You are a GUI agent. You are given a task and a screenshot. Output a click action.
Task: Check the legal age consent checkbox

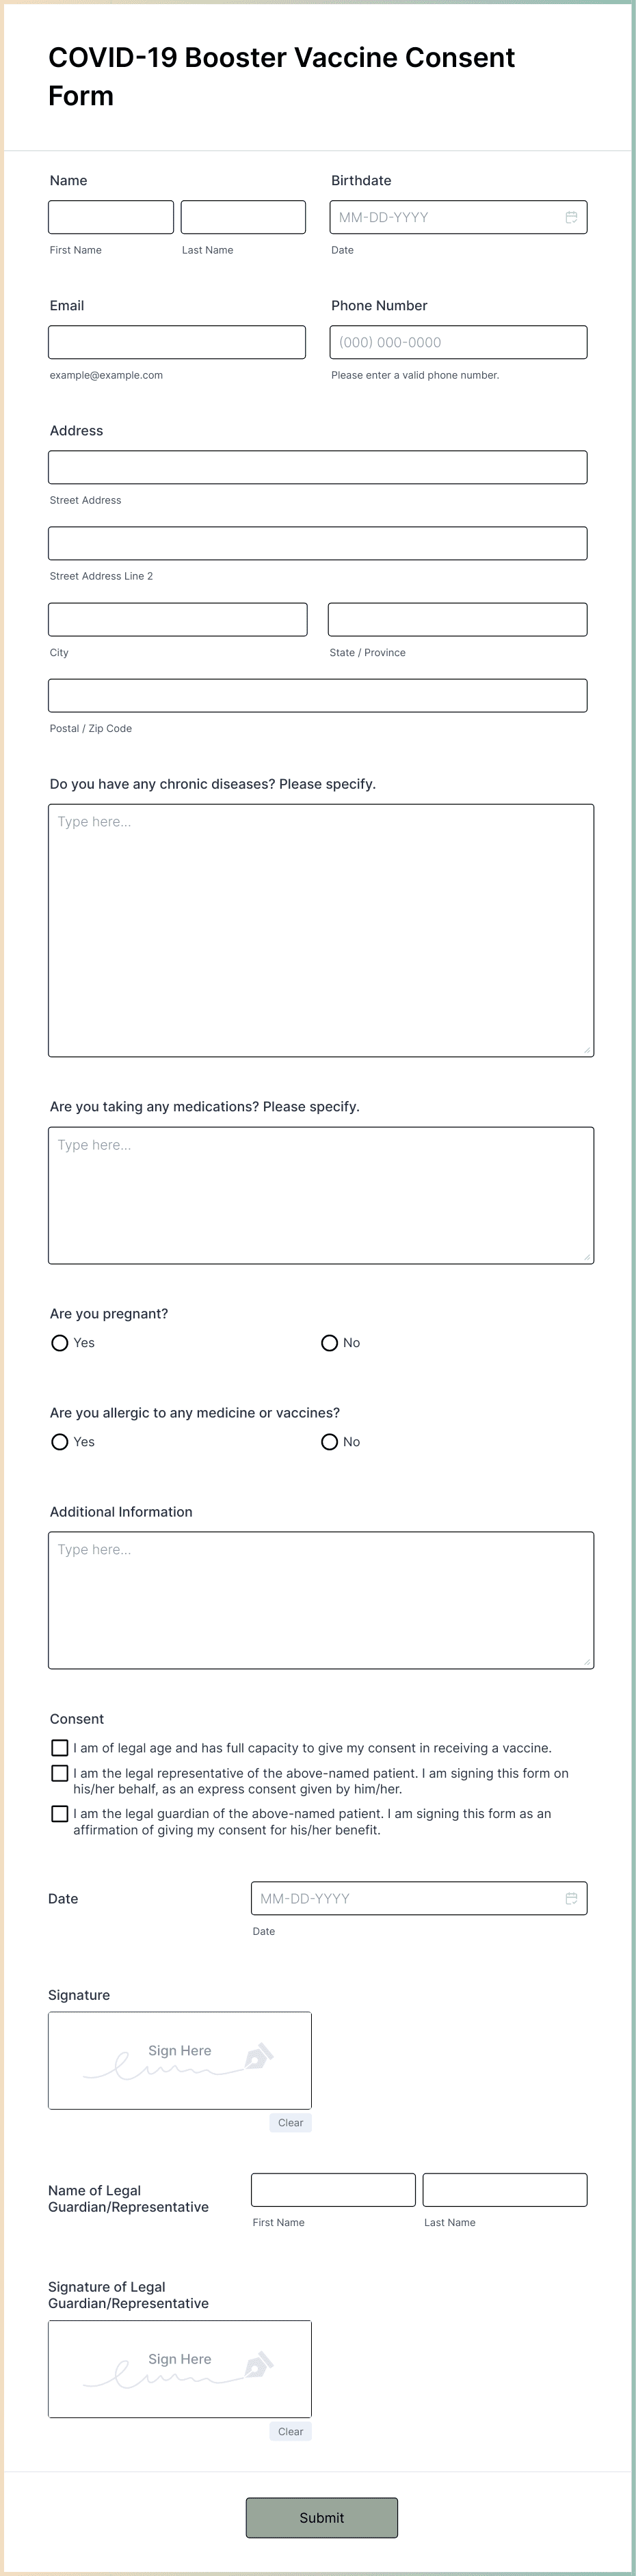click(59, 1748)
